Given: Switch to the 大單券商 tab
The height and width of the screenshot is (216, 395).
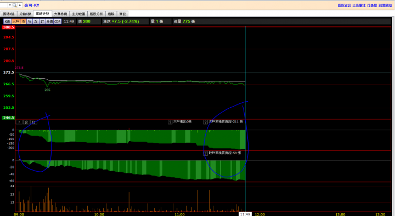Looking at the screenshot, I should [x=60, y=14].
